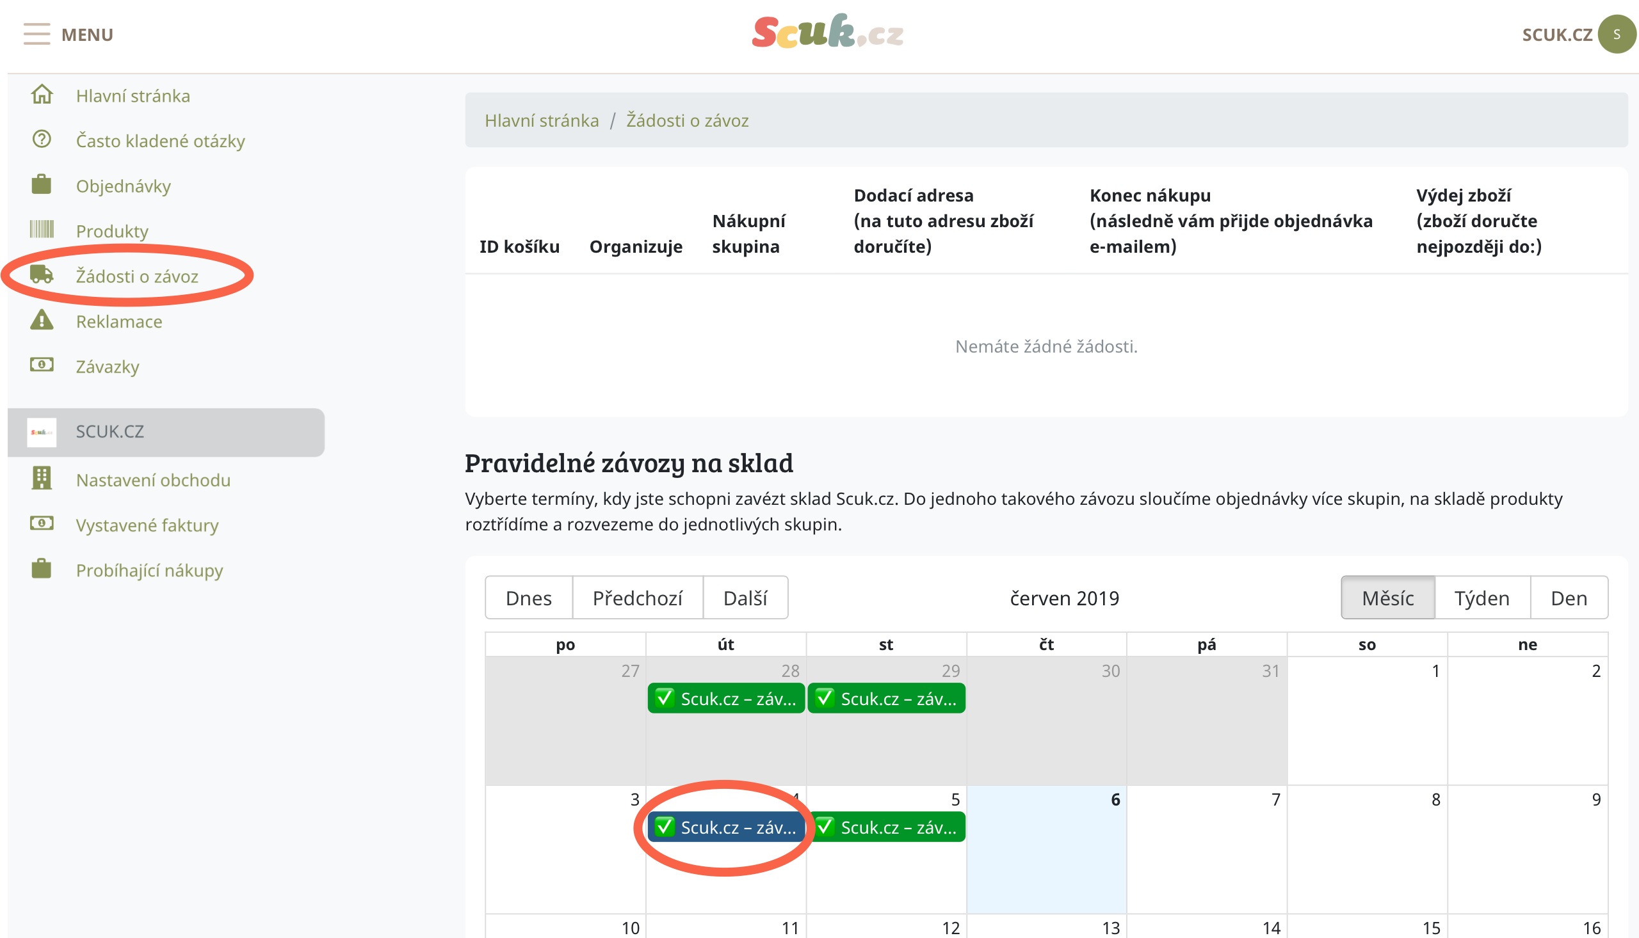This screenshot has height=938, width=1639.
Task: Open the blue Scuk.cz event label on June 4
Action: coord(739,827)
